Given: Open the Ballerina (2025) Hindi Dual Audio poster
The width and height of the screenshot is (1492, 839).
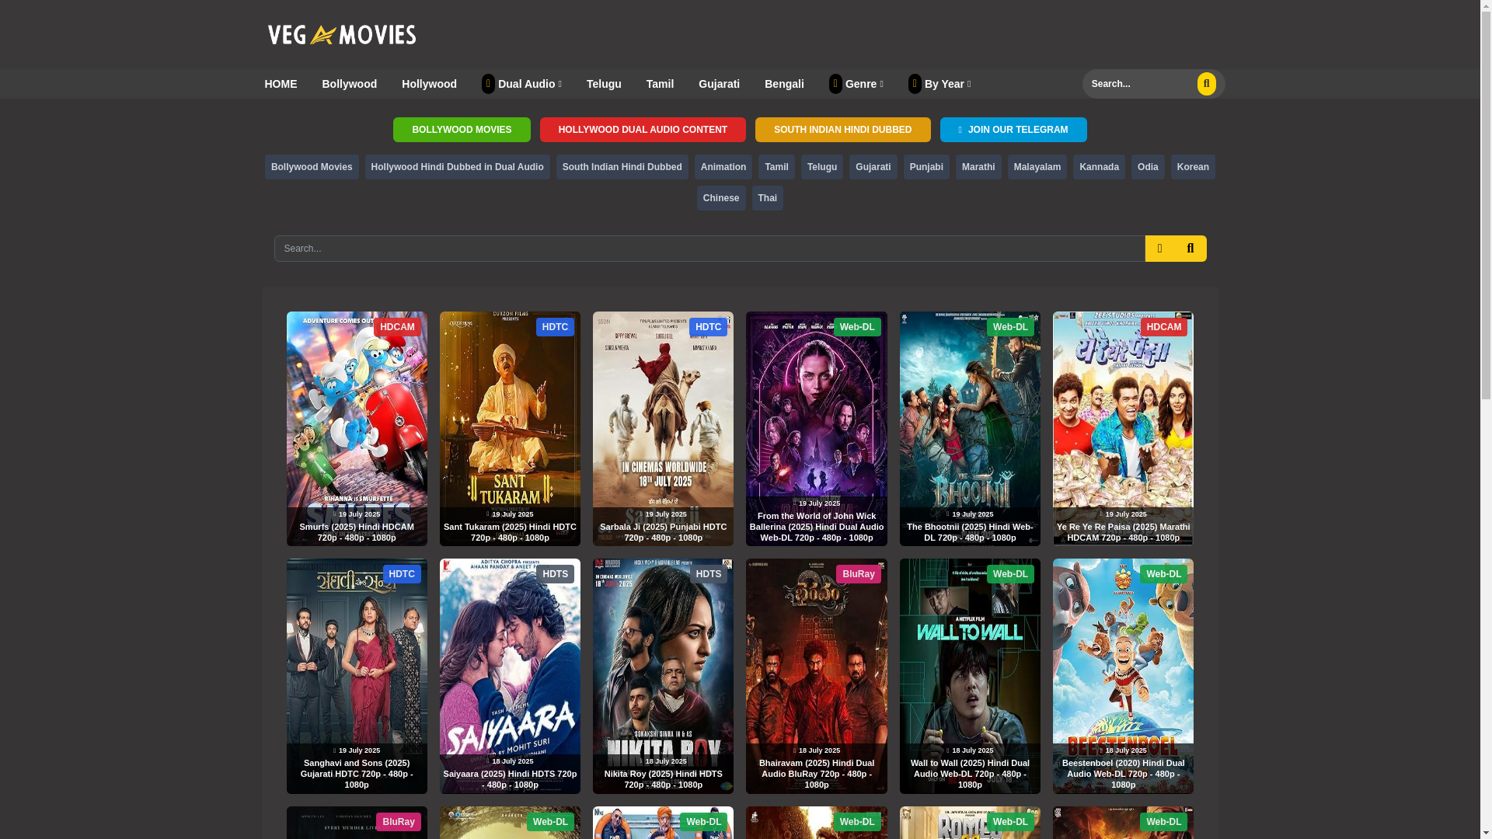Looking at the screenshot, I should pos(816,429).
